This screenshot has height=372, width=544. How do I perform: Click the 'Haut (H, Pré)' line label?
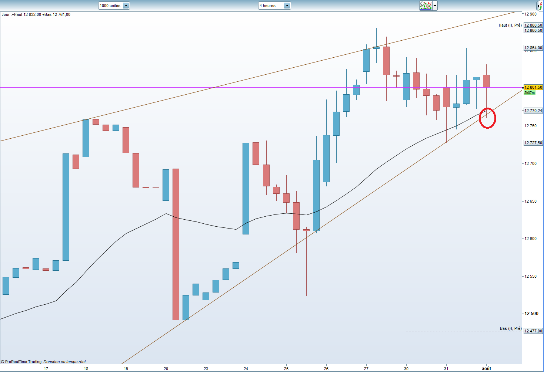point(510,26)
